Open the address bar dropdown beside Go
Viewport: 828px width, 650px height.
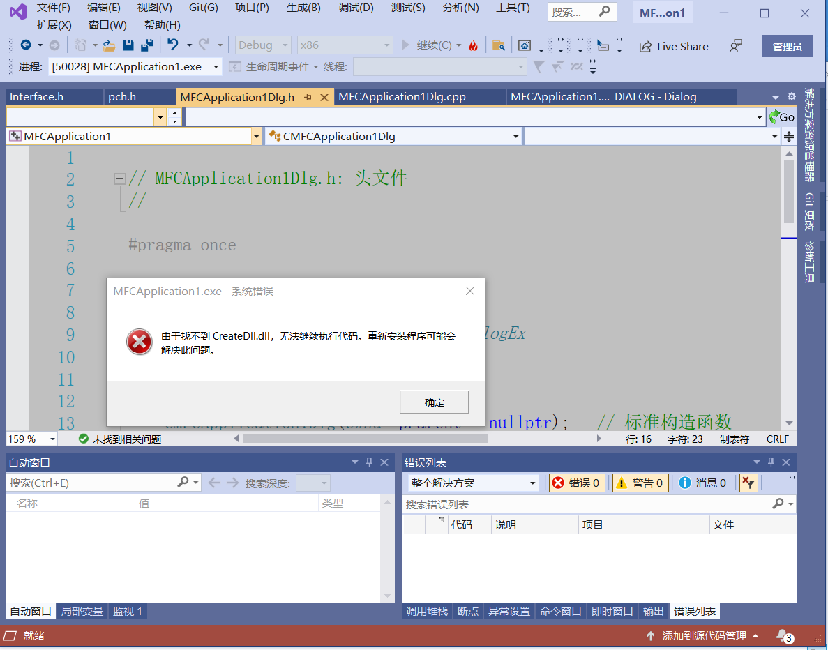click(x=760, y=116)
